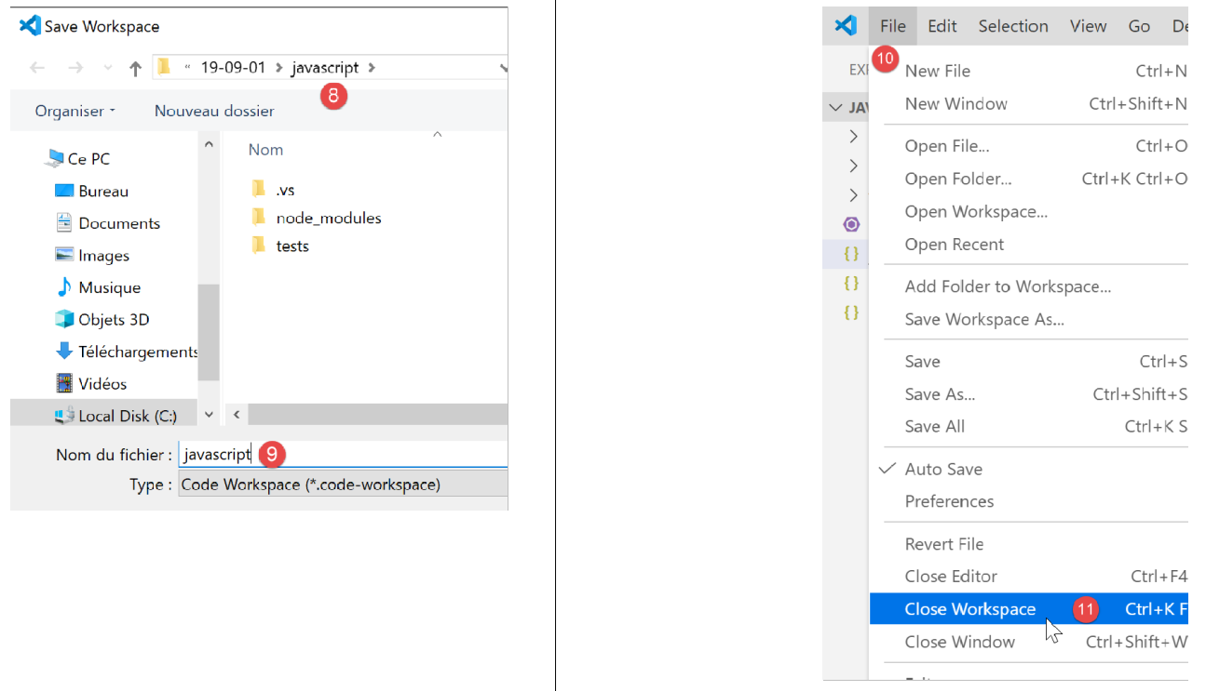Screen dimensions: 1206x691
Task: Select Téléchargements in navigation pane
Action: pyautogui.click(x=137, y=352)
